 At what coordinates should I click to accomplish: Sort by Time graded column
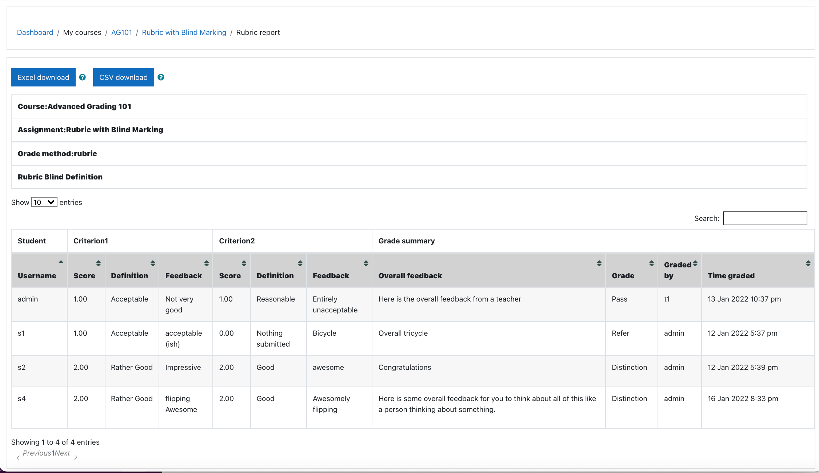click(808, 263)
